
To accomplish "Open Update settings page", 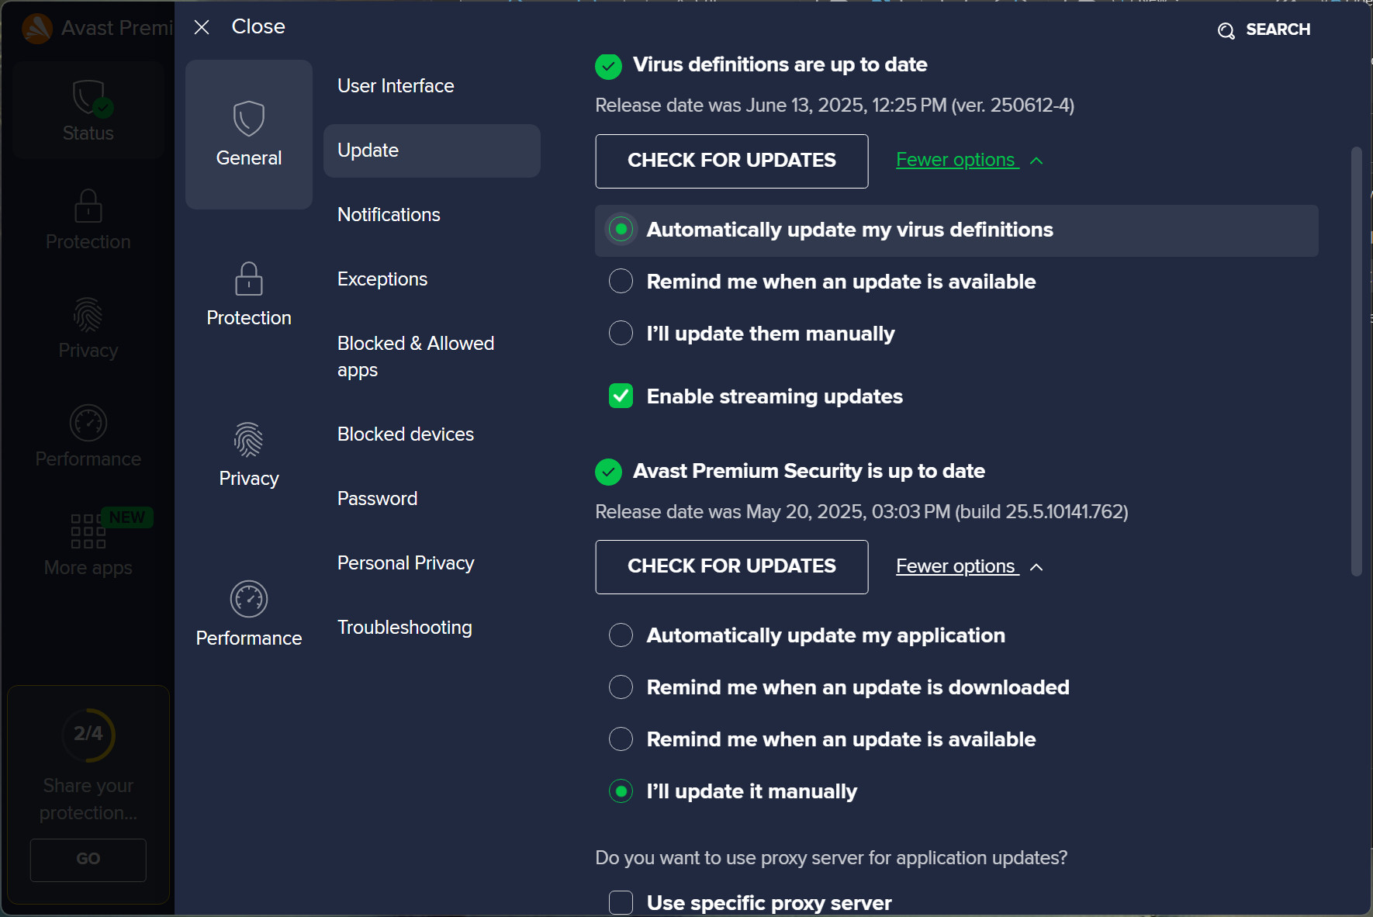I will [x=432, y=151].
